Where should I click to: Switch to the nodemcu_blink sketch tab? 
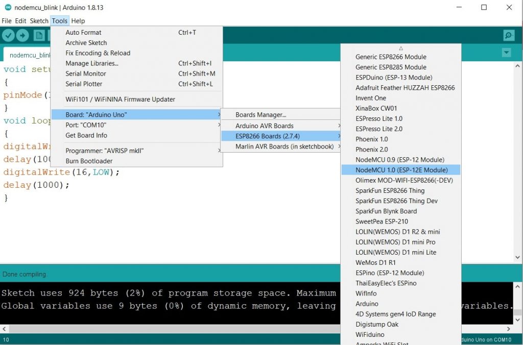27,55
